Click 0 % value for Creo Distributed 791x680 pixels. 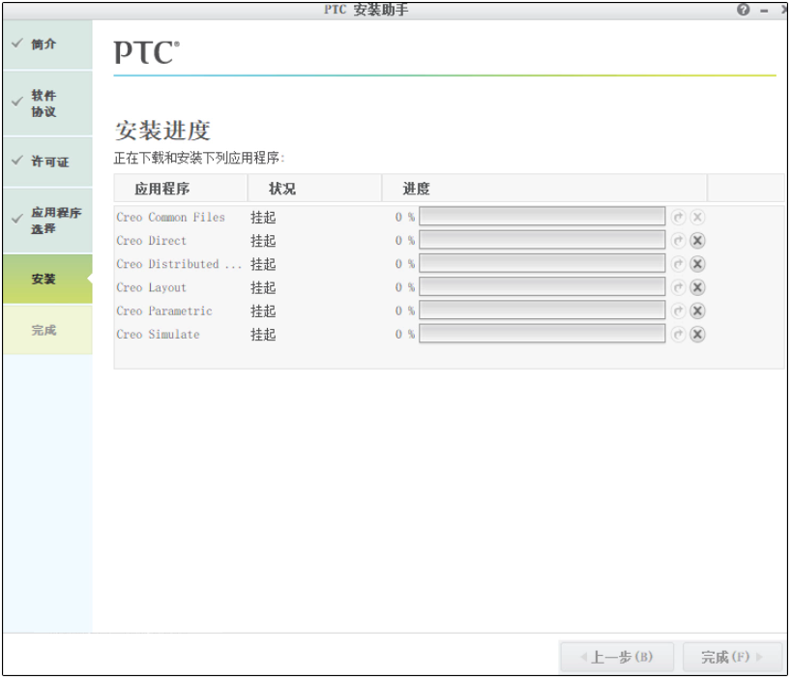404,264
